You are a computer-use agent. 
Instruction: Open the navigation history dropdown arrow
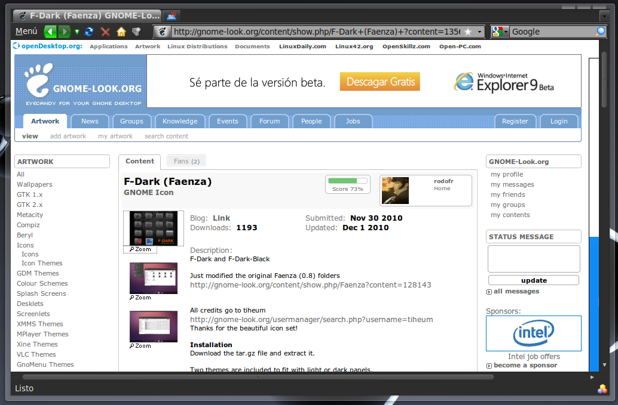click(77, 32)
